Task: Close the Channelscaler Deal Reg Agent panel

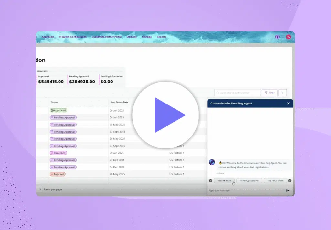Action: pyautogui.click(x=288, y=104)
